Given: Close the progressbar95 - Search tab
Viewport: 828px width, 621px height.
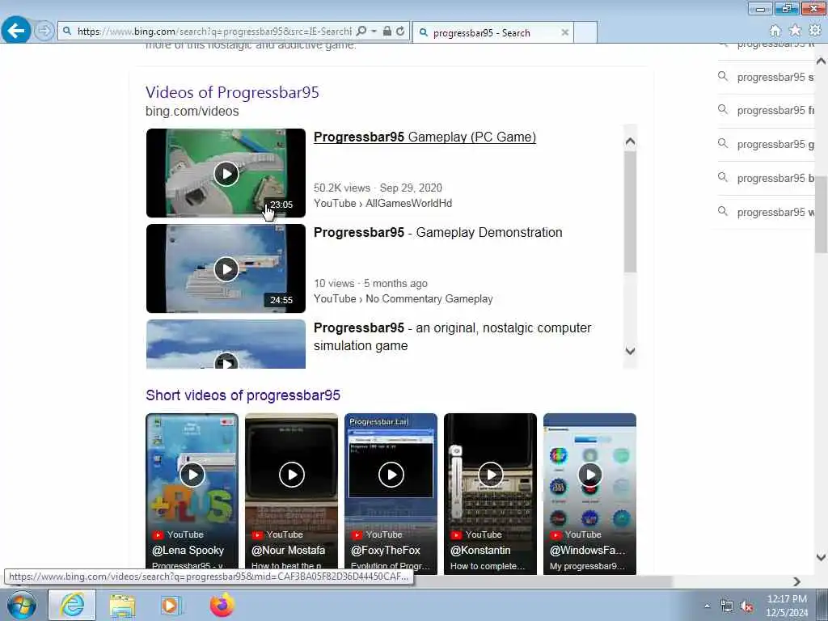Looking at the screenshot, I should tap(564, 32).
